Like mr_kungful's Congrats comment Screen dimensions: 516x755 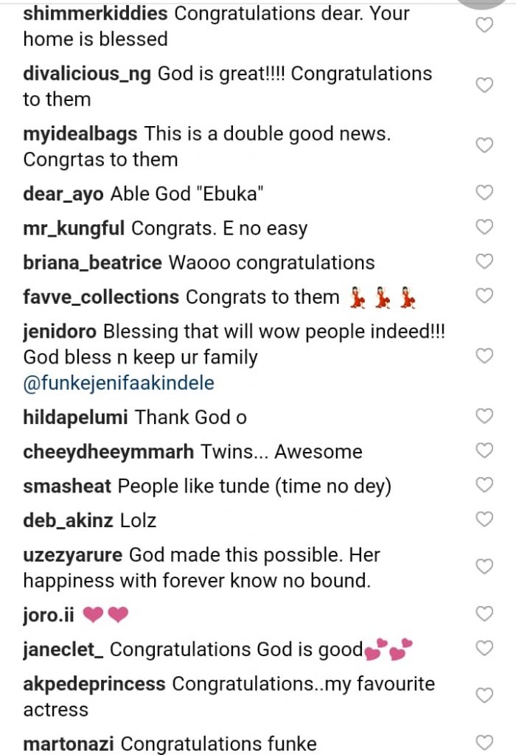[484, 228]
